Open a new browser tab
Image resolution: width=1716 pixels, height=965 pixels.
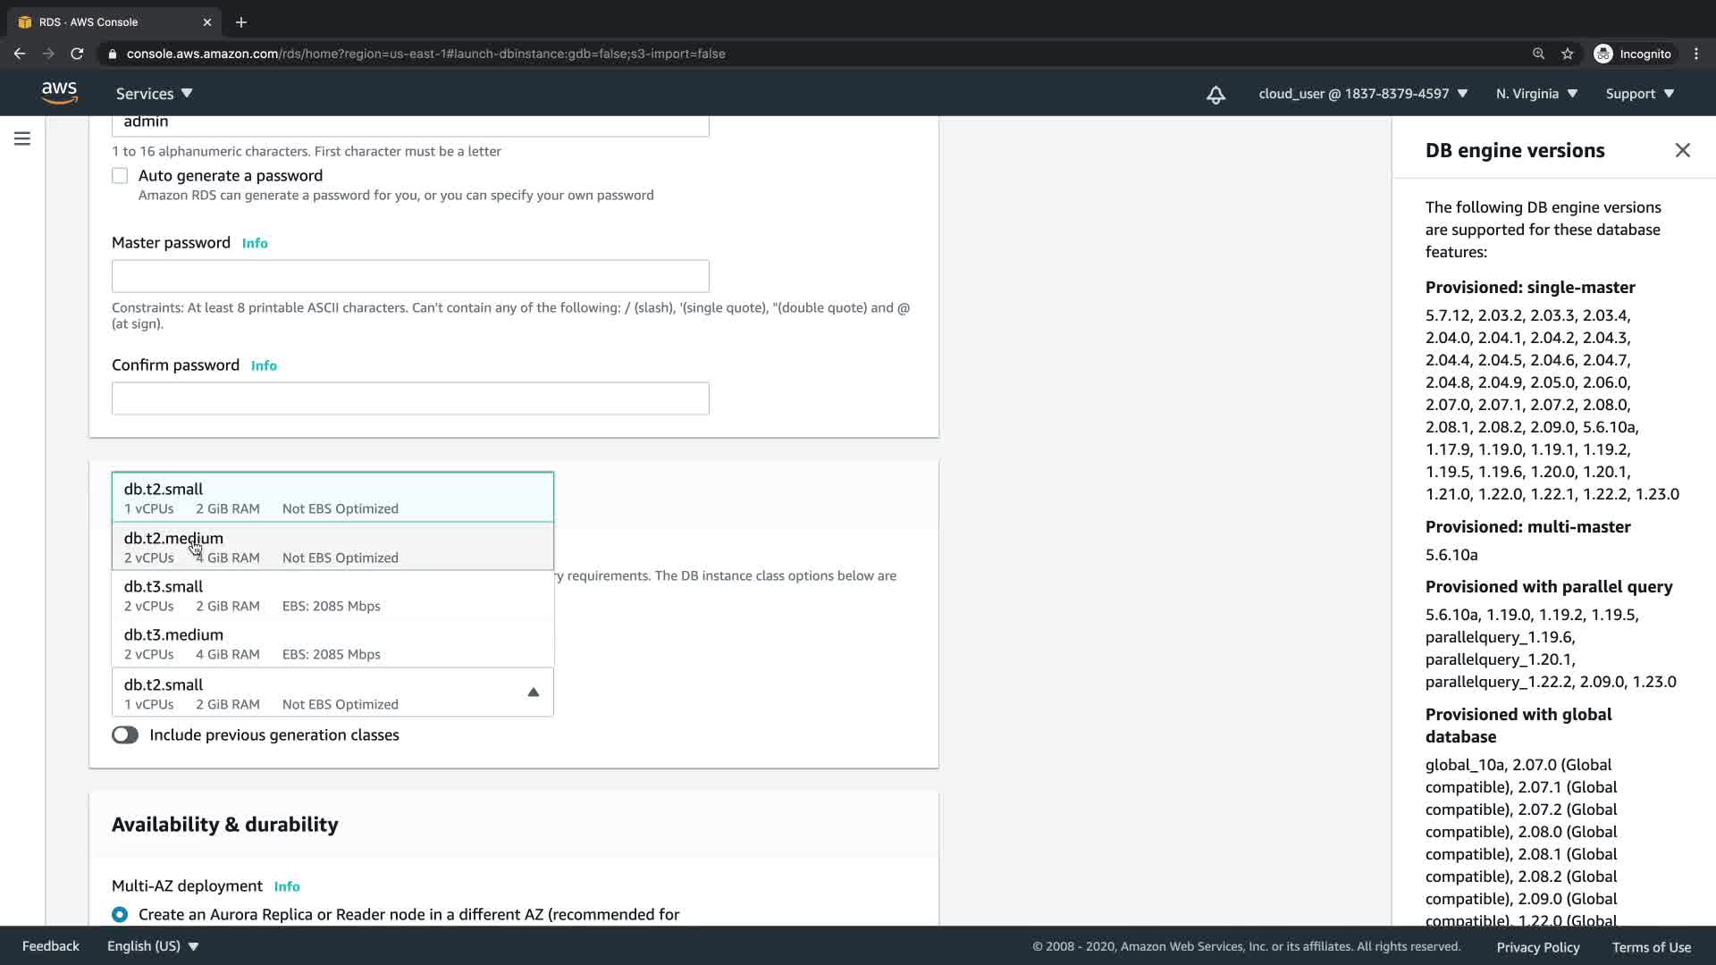[240, 22]
